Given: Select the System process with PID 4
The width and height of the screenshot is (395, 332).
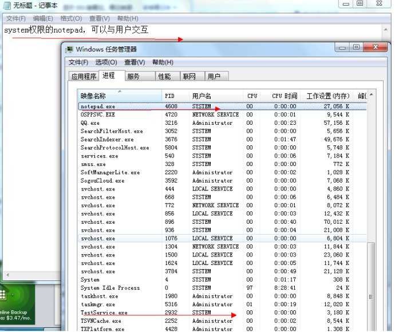Looking at the screenshot, I should (x=222, y=279).
